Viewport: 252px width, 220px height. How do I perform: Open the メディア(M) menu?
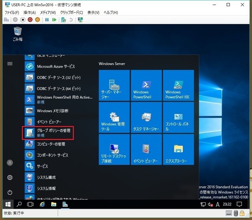pos(48,13)
